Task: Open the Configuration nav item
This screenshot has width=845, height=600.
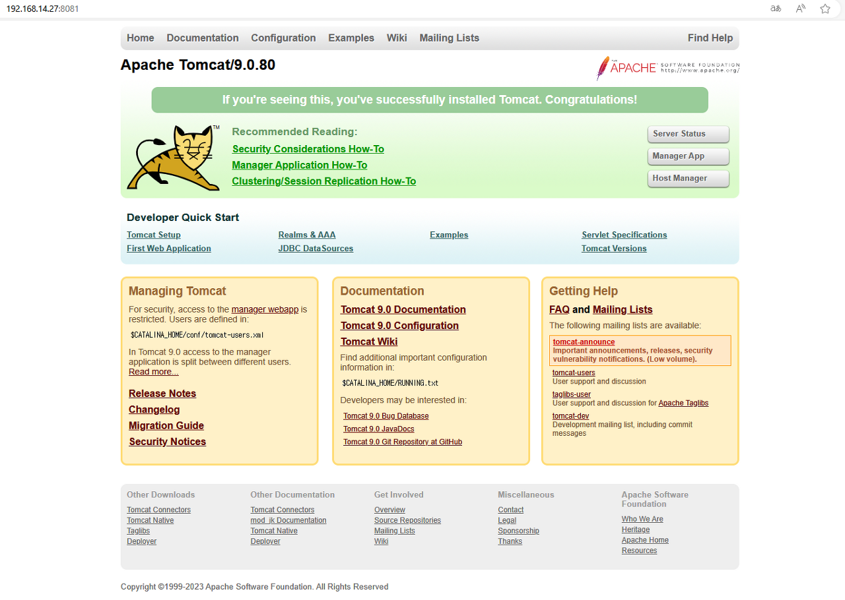Action: point(283,38)
